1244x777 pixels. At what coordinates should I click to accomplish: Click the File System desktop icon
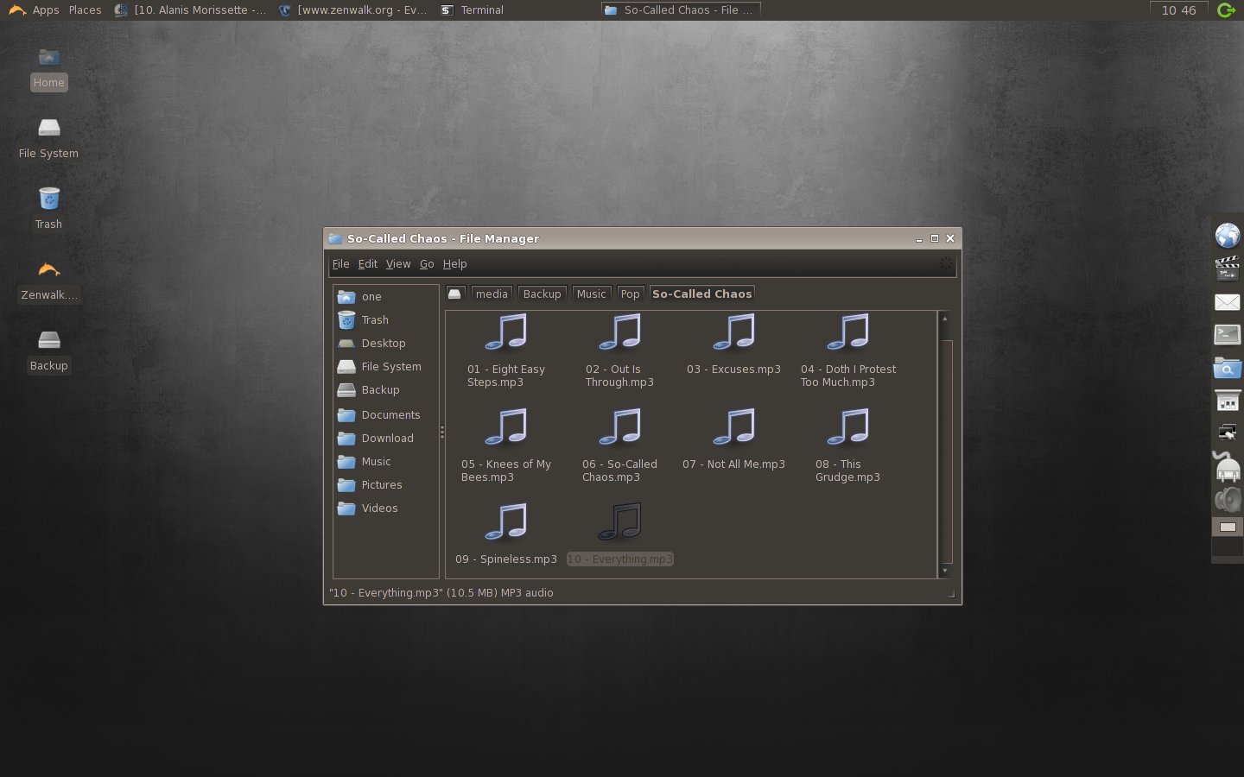click(49, 128)
